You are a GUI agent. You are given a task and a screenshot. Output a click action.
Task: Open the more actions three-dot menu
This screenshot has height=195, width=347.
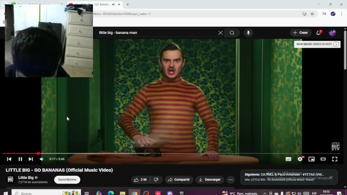pos(230,180)
